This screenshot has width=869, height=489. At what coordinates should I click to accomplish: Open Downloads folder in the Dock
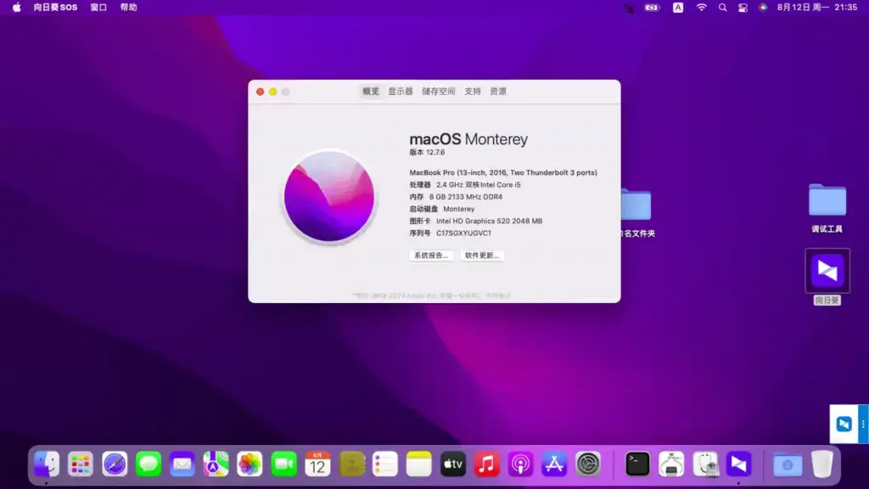[788, 464]
